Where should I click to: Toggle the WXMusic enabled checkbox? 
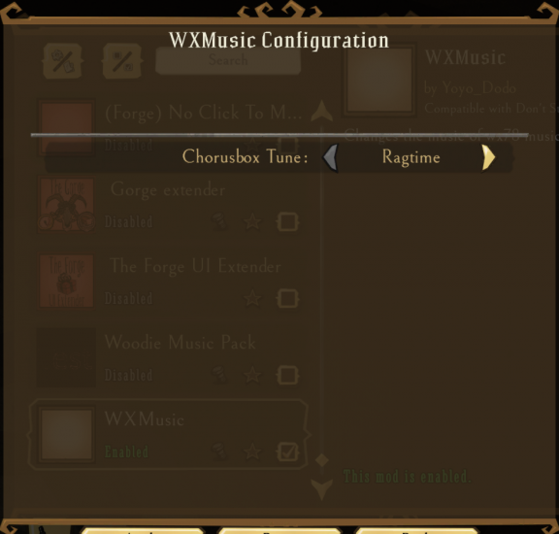287,451
